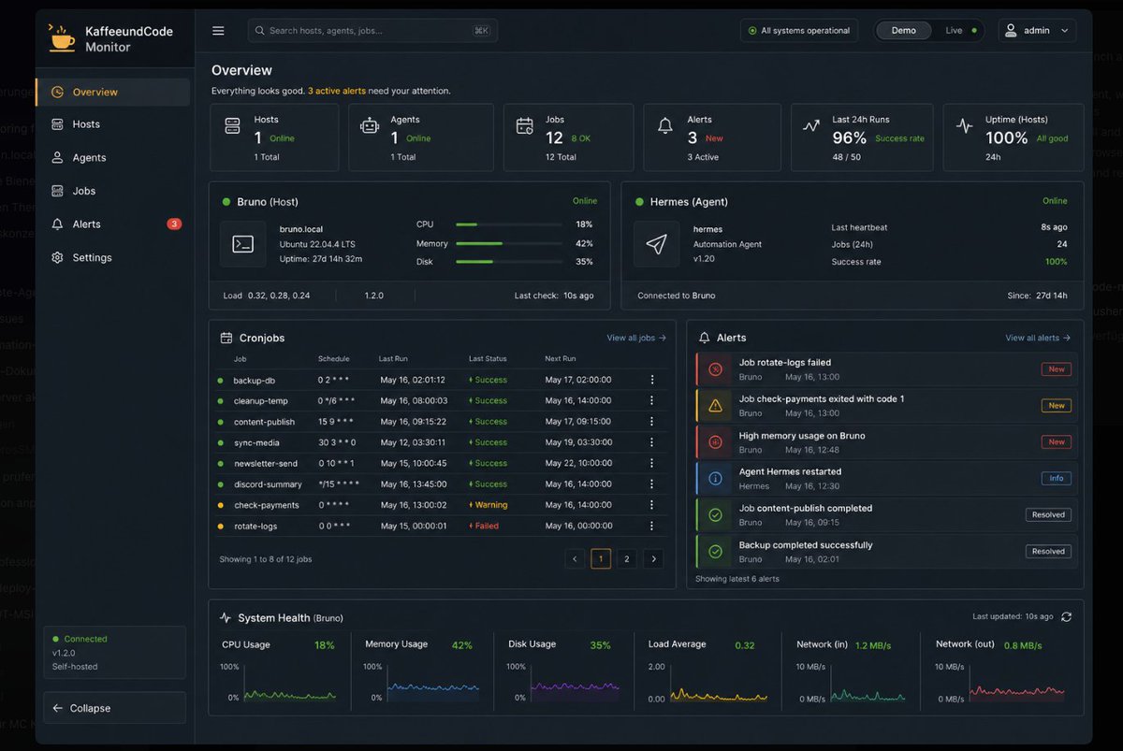Open the admin user dropdown
The image size is (1123, 751).
pos(1038,31)
